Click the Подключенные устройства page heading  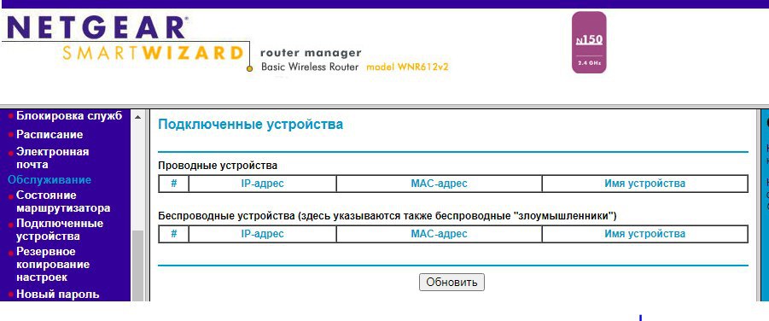[250, 125]
